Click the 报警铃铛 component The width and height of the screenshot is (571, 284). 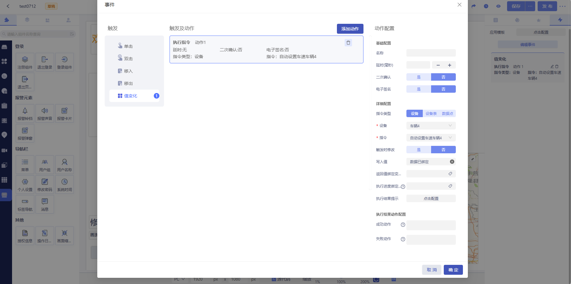[x=25, y=113]
